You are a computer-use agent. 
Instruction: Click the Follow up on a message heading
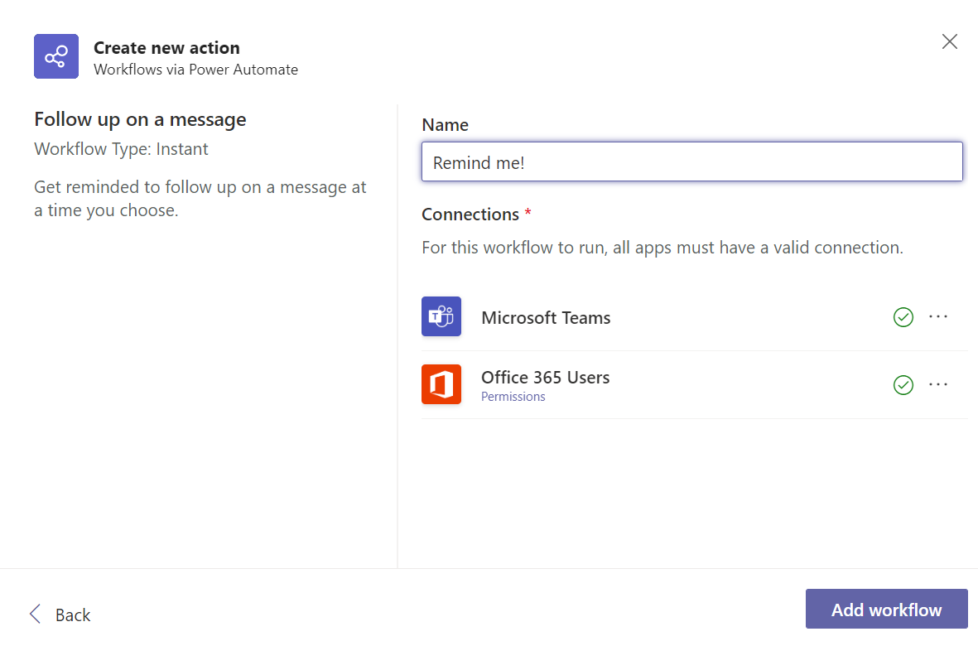(139, 119)
